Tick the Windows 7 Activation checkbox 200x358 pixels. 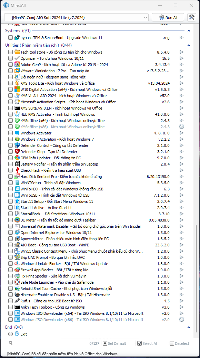(x=10, y=139)
